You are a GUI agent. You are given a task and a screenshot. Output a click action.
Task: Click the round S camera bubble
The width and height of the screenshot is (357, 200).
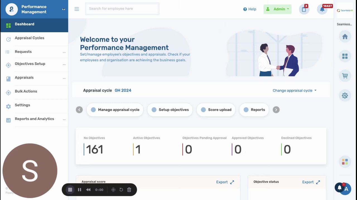[x=30, y=171]
